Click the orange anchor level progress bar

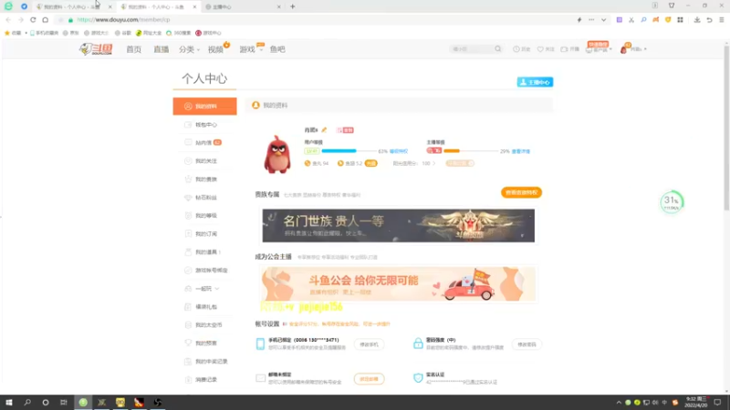pyautogui.click(x=471, y=151)
